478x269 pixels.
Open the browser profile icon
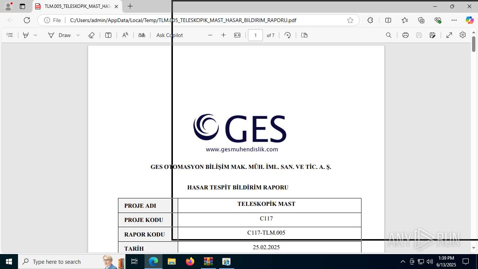click(8, 6)
